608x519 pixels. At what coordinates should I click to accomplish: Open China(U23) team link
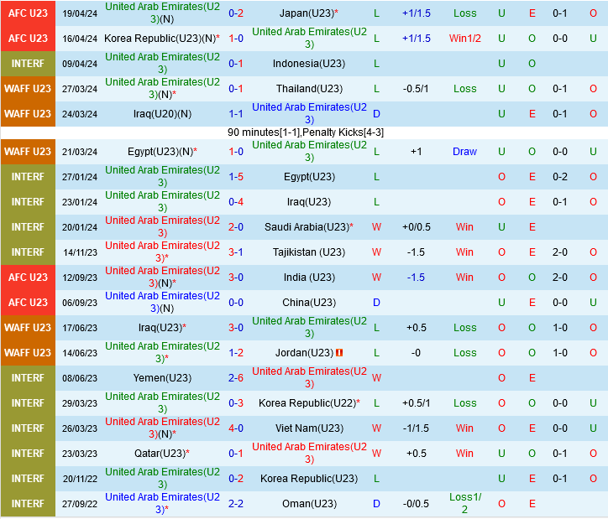coord(309,303)
